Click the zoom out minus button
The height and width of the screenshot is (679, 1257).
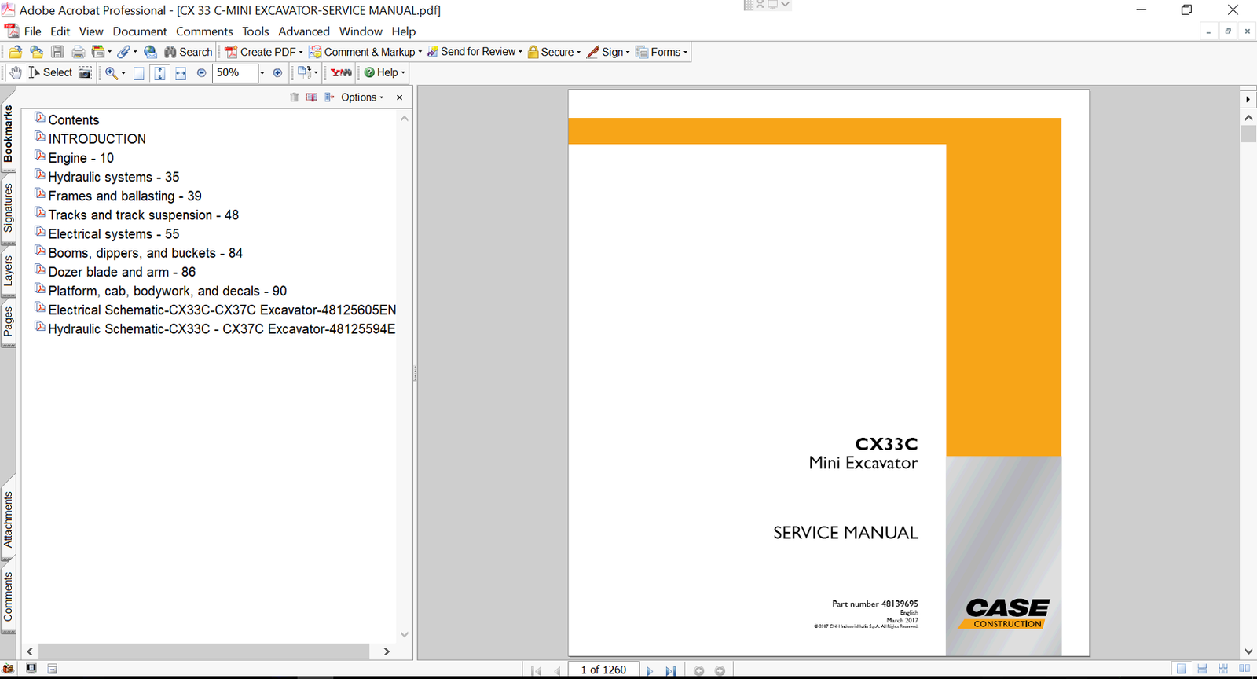201,72
